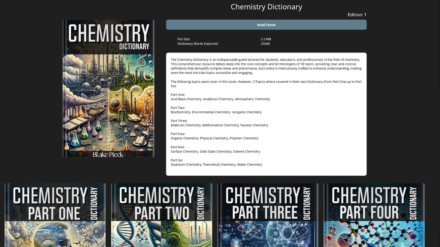Screen dimensions: 440x247
Task: Click the intro paragraph about the Chemistry Dictionary
Action: tap(266, 66)
